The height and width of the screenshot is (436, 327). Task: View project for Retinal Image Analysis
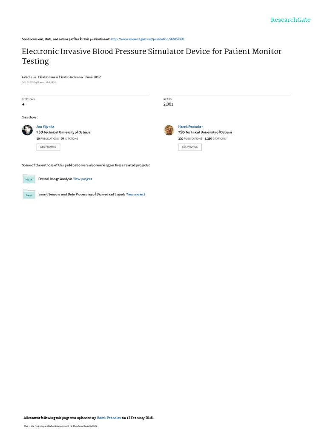(x=83, y=179)
